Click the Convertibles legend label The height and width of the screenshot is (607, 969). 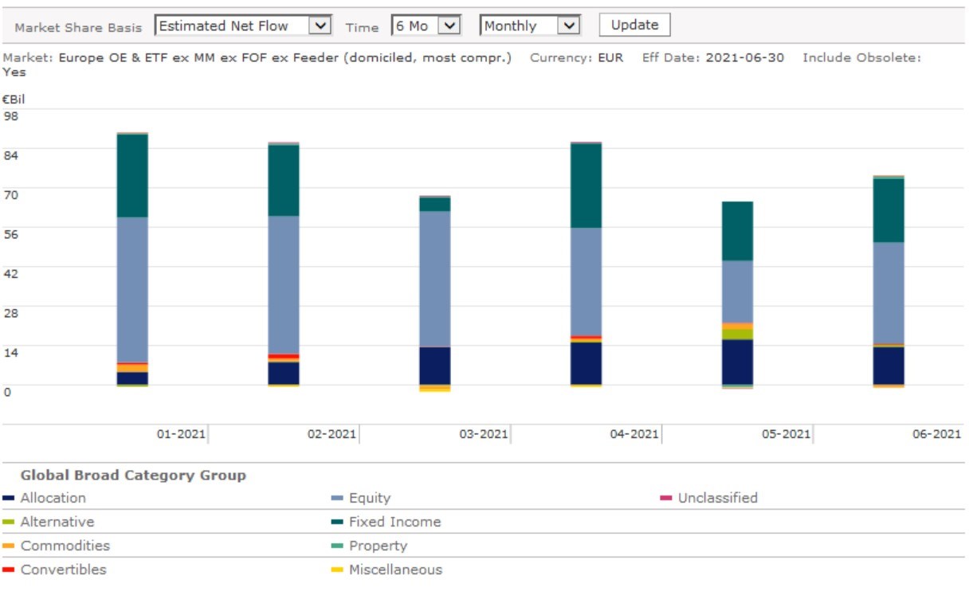(63, 570)
